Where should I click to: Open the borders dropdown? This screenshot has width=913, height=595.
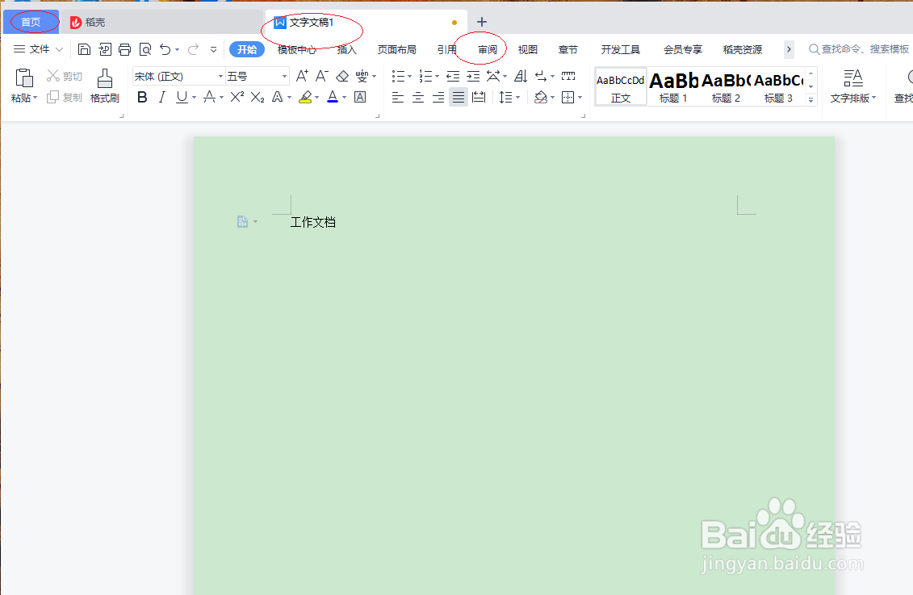pyautogui.click(x=580, y=98)
